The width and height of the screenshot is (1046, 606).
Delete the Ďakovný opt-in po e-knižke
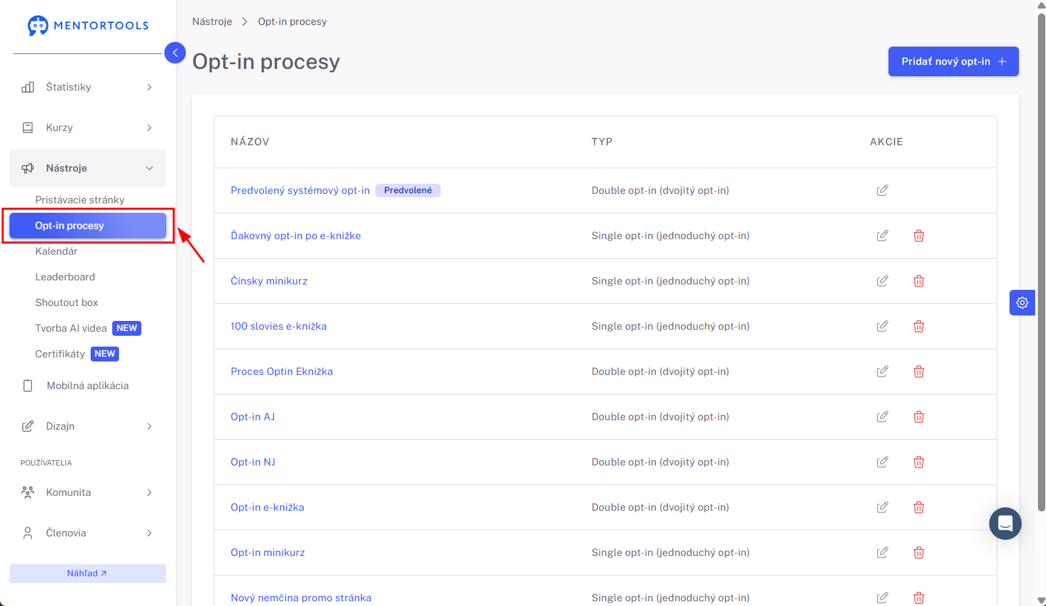pos(919,236)
